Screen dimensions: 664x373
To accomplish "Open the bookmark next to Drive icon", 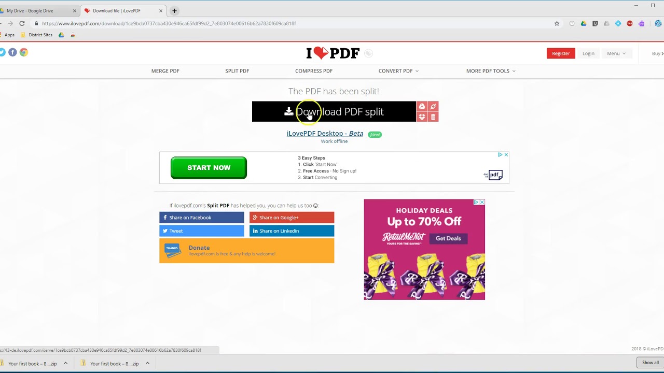I will (73, 35).
